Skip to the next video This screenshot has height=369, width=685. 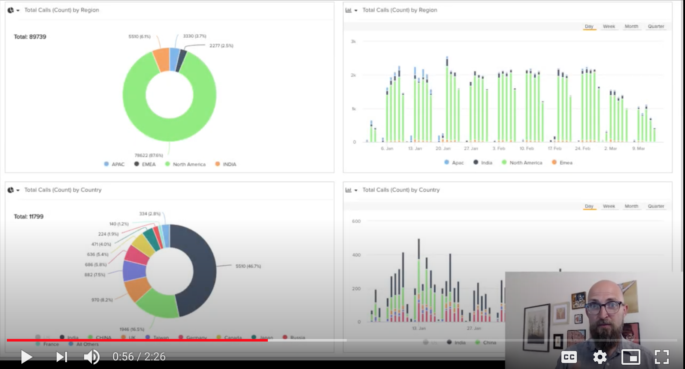(x=62, y=357)
